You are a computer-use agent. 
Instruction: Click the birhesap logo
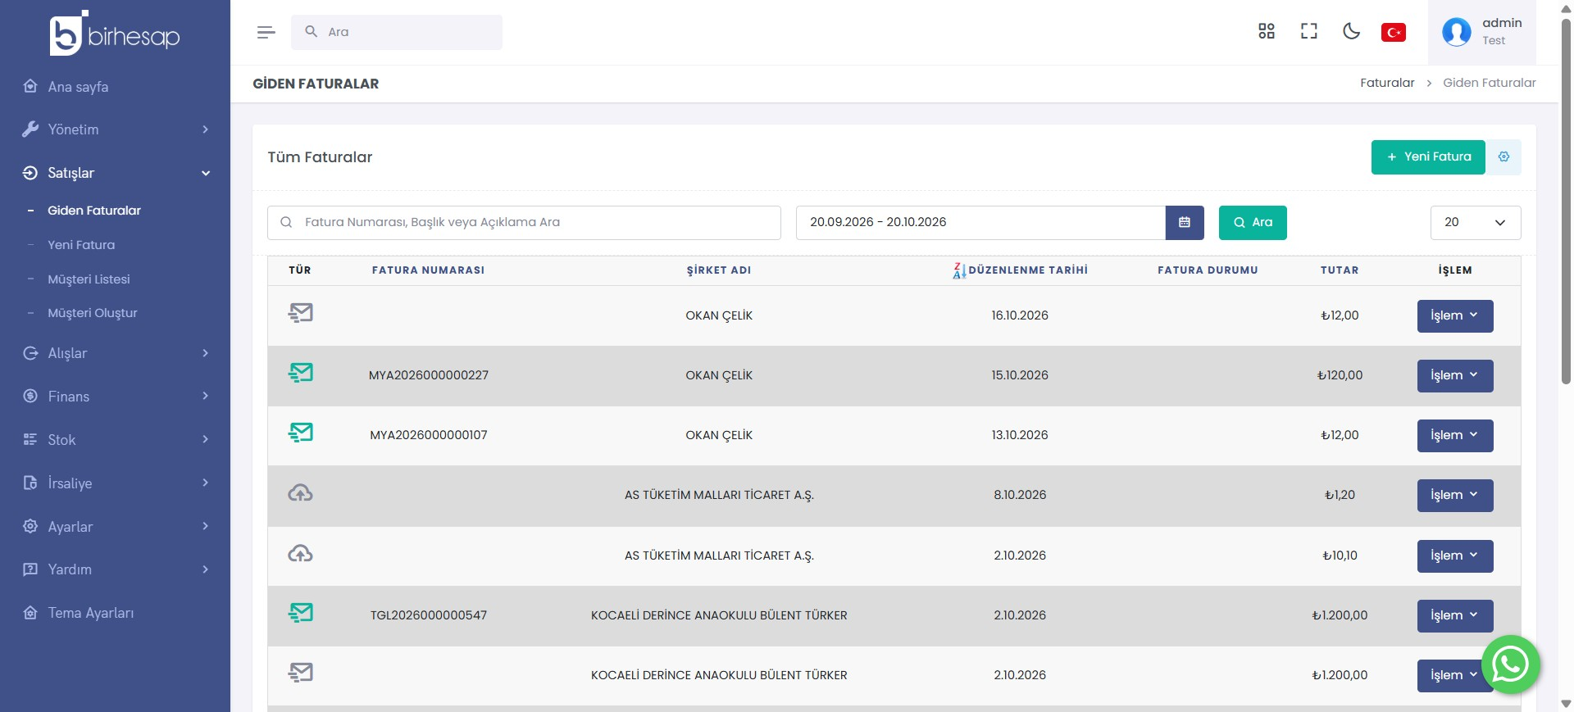(x=115, y=34)
